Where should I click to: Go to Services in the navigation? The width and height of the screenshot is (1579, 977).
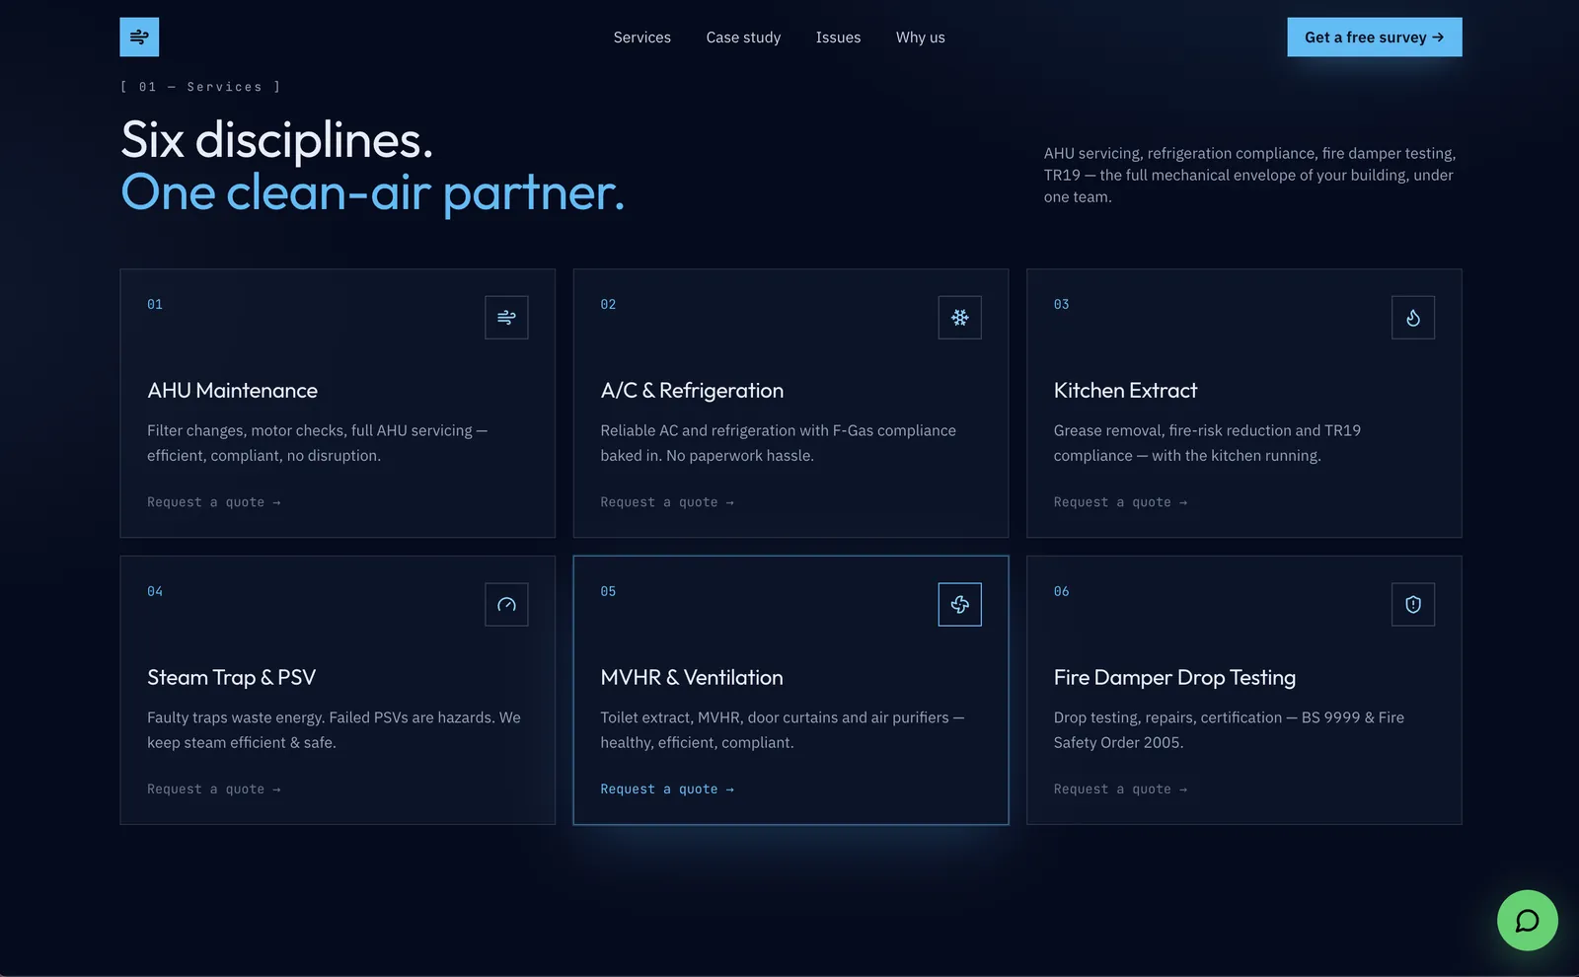642,38
